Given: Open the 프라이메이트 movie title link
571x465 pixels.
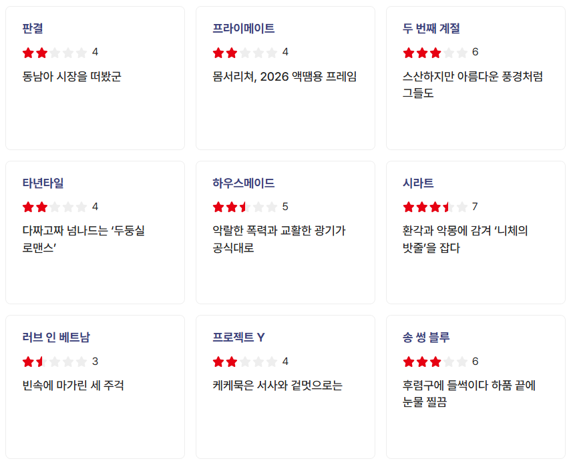Looking at the screenshot, I should [x=244, y=29].
